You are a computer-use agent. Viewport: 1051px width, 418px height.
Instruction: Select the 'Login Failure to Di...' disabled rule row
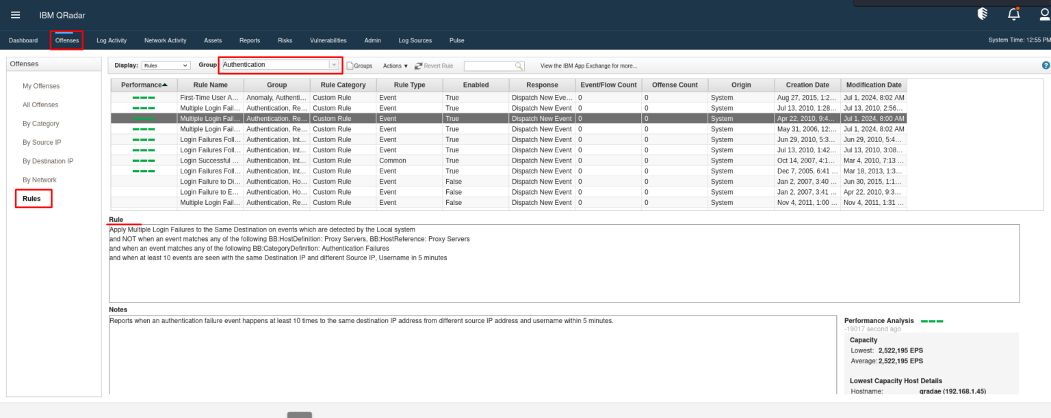pos(210,181)
